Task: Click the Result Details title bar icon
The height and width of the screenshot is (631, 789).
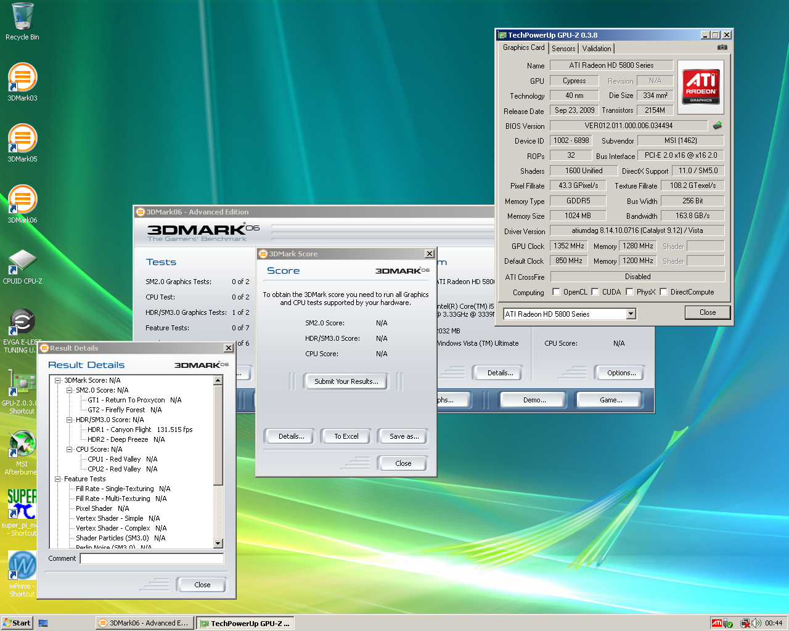Action: click(44, 348)
